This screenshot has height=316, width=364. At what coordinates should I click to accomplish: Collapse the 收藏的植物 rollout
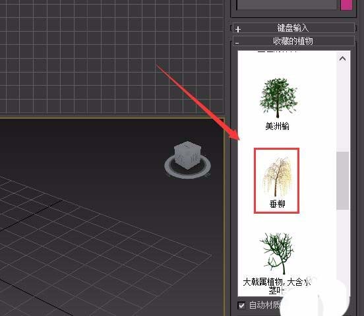293,42
